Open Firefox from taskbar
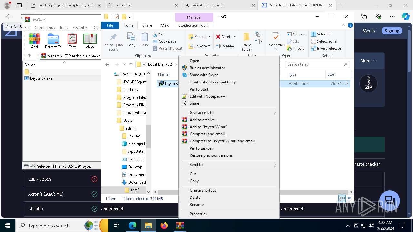413x232 pixels. pyautogui.click(x=164, y=226)
